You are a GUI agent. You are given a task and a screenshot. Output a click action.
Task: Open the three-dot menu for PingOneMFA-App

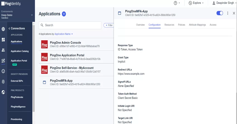227,13
